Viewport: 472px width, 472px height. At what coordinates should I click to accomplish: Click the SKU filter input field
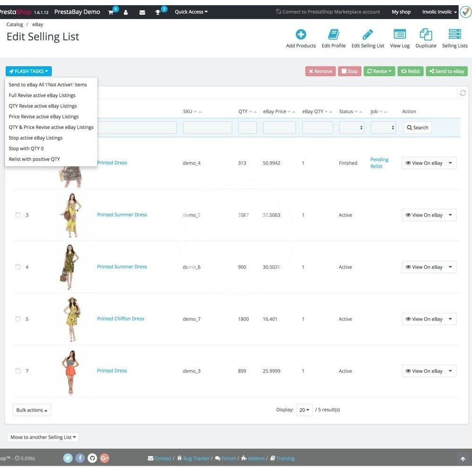(207, 127)
